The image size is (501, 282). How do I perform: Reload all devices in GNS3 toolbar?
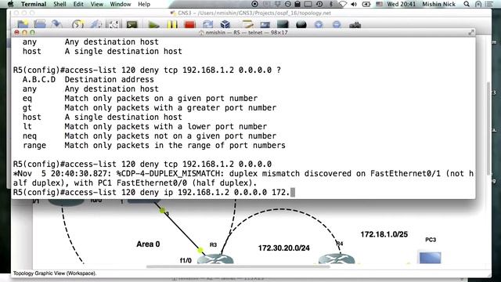(x=207, y=24)
